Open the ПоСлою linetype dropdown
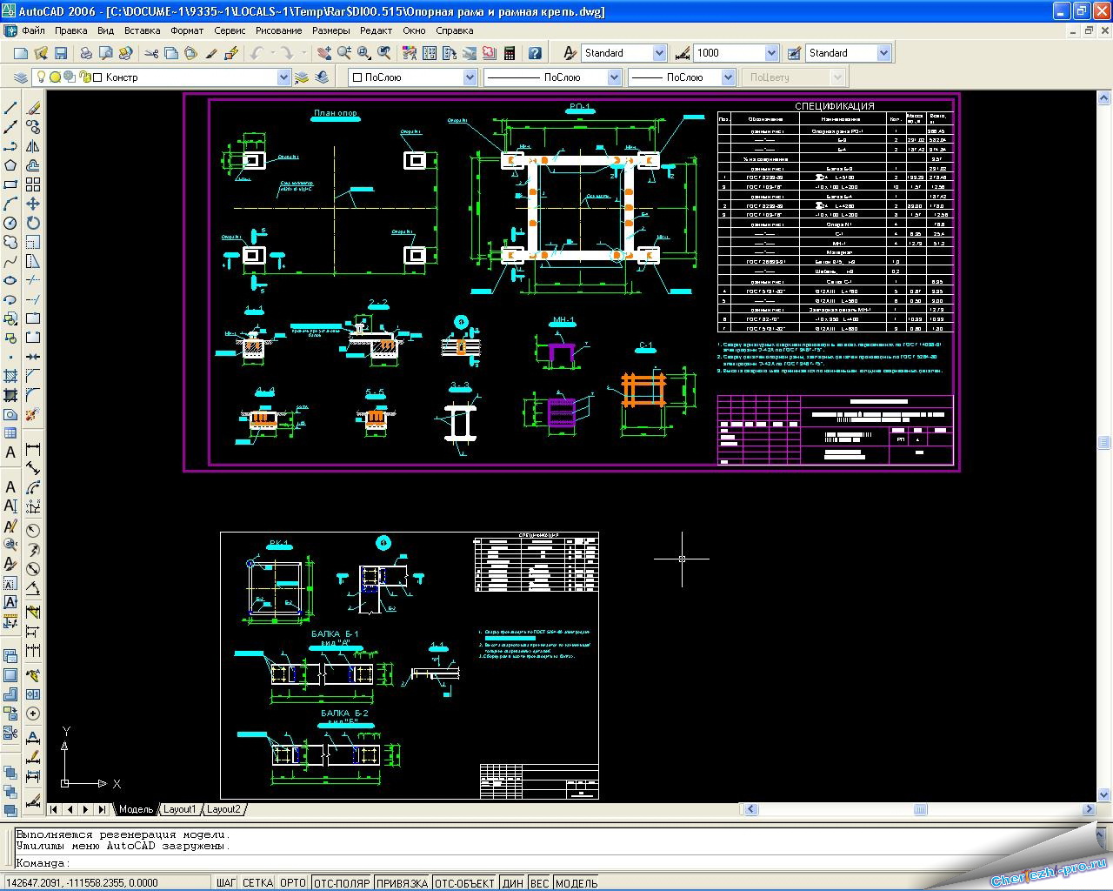The height and width of the screenshot is (891, 1113). pyautogui.click(x=614, y=77)
